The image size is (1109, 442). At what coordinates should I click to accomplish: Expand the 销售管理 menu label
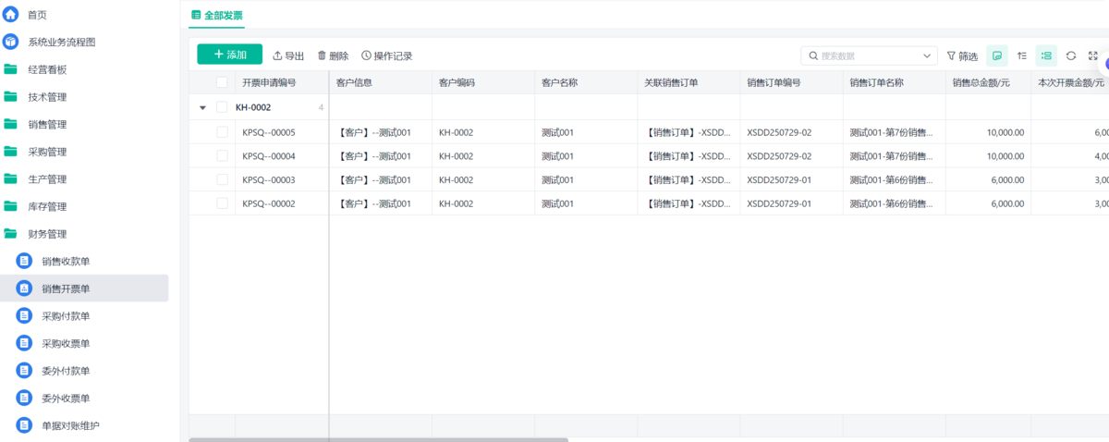[47, 124]
